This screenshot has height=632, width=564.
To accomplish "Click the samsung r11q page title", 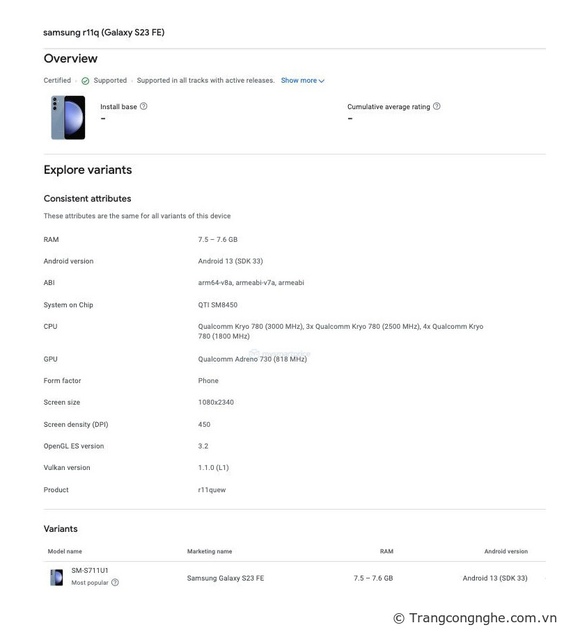I will coord(104,32).
